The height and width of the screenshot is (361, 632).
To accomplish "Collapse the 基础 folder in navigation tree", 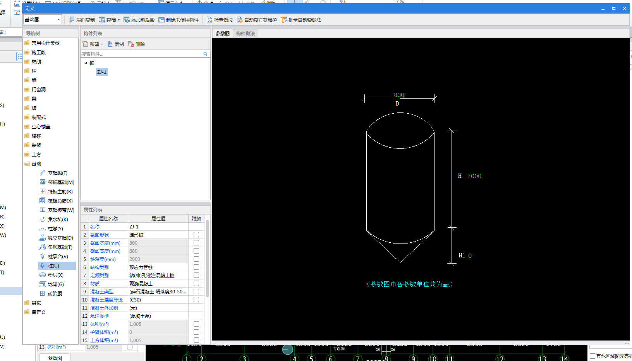I will [x=27, y=164].
